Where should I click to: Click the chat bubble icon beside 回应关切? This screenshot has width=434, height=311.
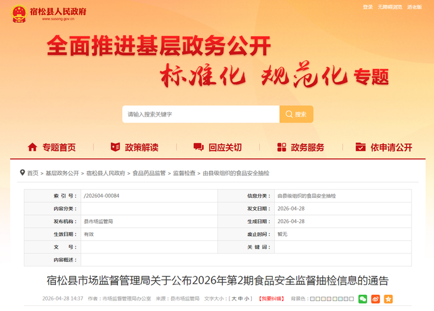pyautogui.click(x=198, y=147)
